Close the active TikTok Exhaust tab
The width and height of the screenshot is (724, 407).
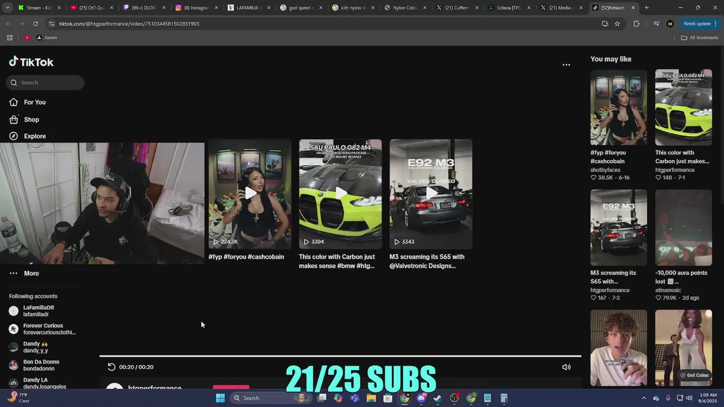633,8
